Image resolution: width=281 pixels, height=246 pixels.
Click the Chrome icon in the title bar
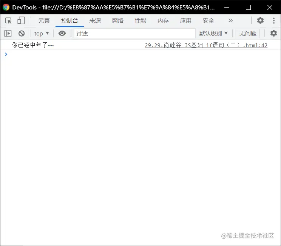[6, 7]
